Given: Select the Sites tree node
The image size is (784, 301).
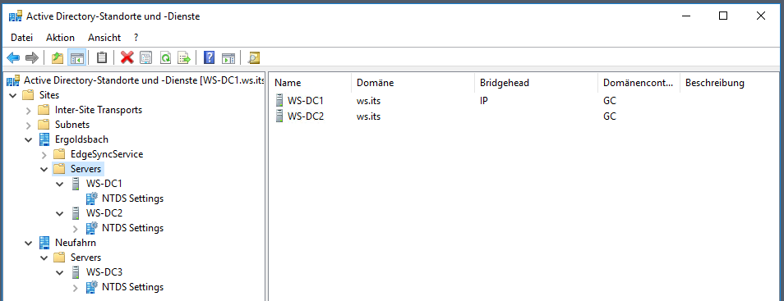Looking at the screenshot, I should point(49,95).
